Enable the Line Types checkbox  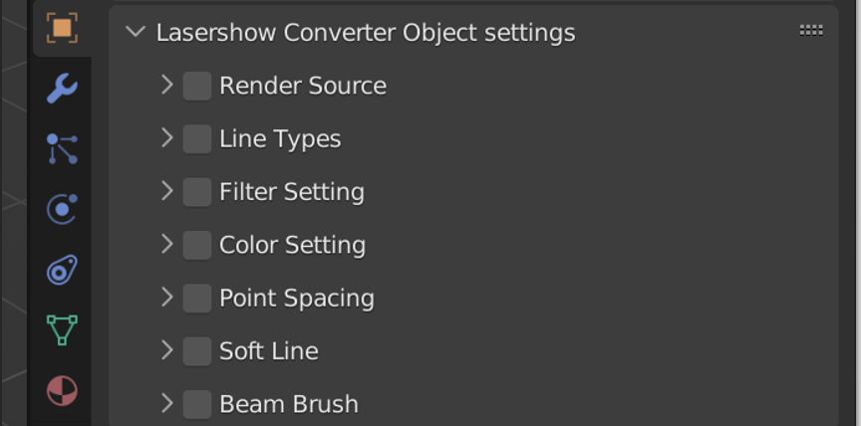(197, 138)
